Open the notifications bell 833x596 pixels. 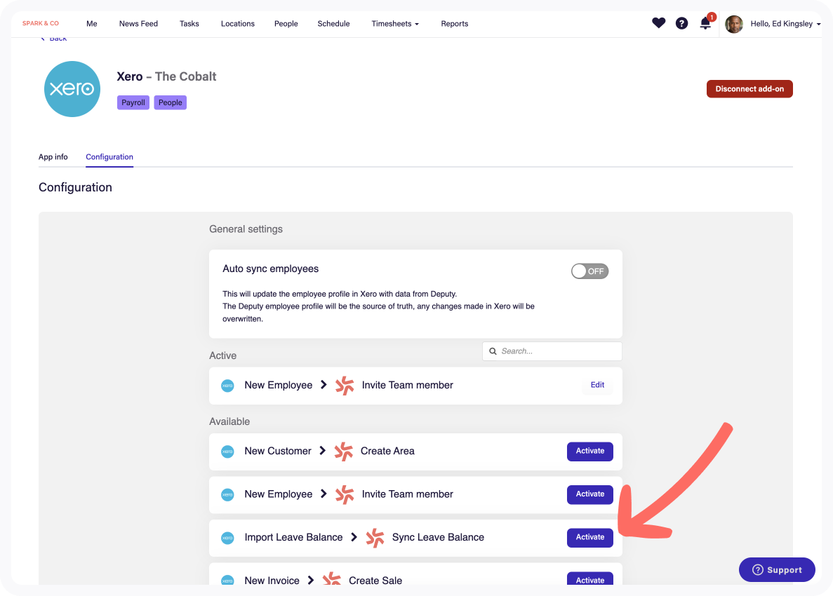[x=705, y=23]
